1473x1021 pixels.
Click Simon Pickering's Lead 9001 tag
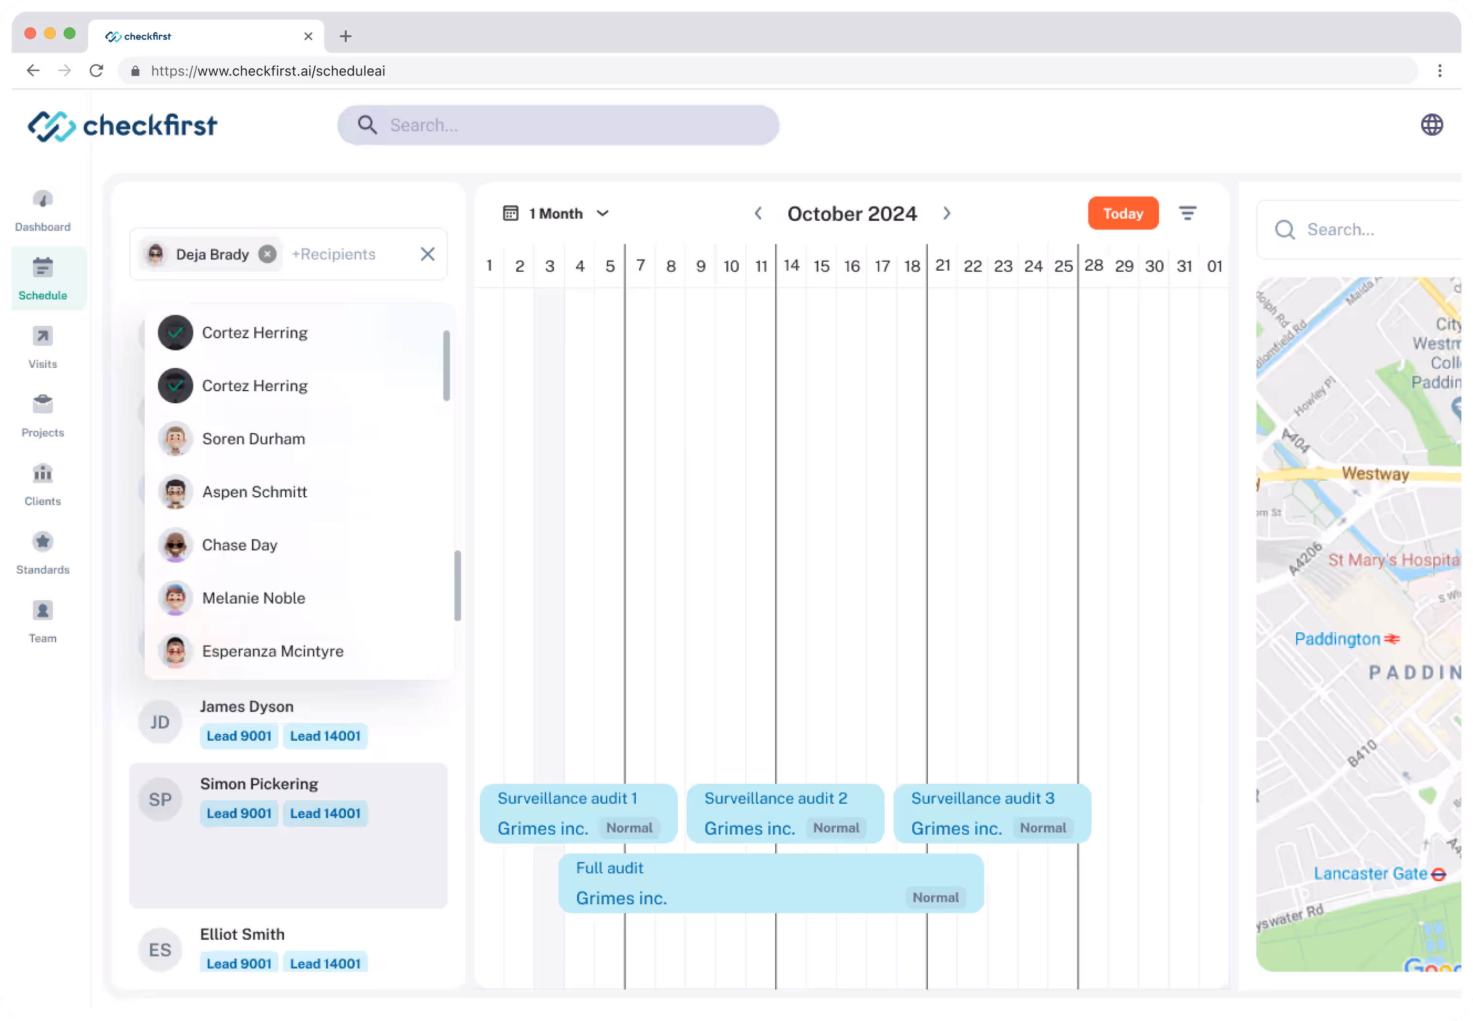click(239, 813)
